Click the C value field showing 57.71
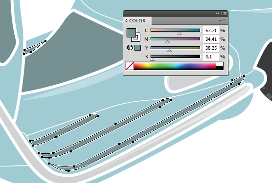The height and width of the screenshot is (183, 272). point(211,31)
